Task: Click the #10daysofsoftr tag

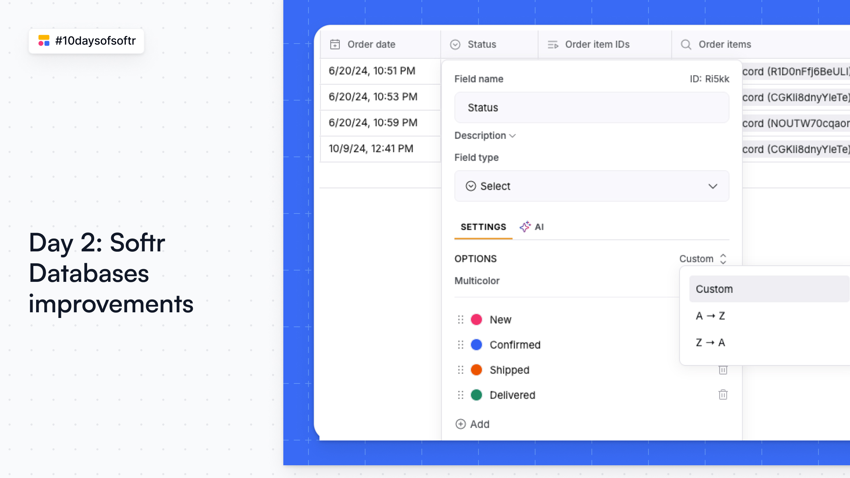Action: click(x=86, y=41)
